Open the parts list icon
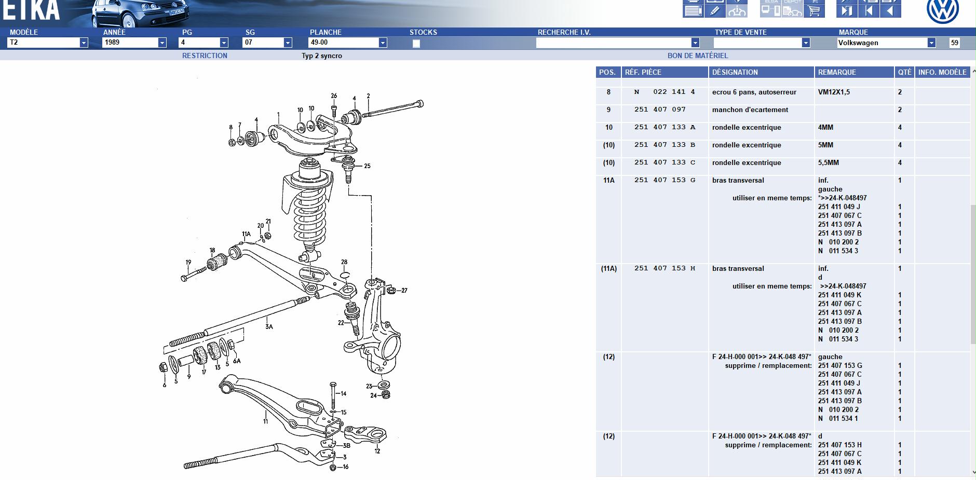 coord(693,11)
